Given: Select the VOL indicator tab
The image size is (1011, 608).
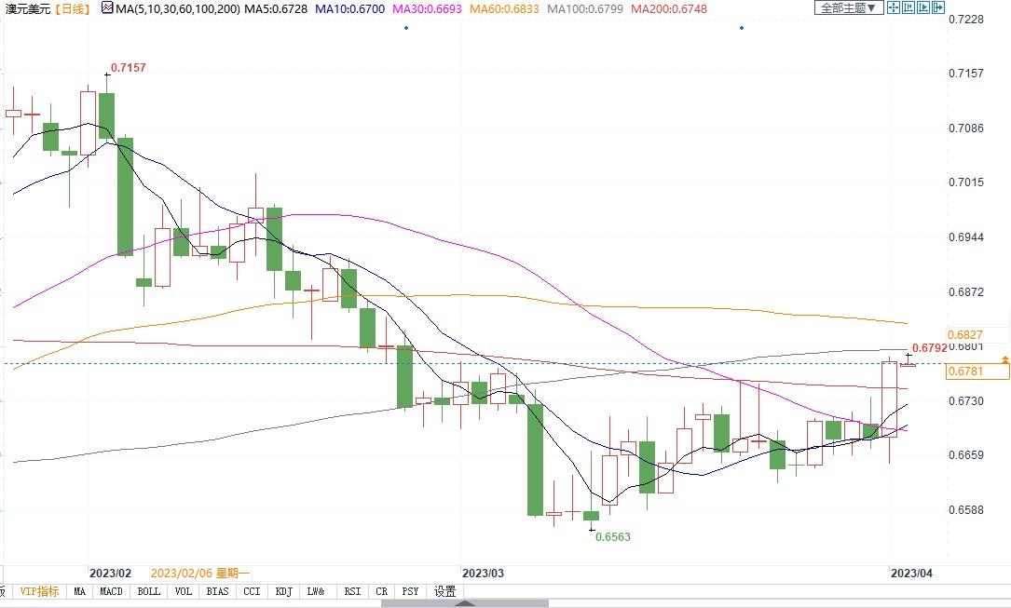Looking at the screenshot, I should [x=184, y=591].
